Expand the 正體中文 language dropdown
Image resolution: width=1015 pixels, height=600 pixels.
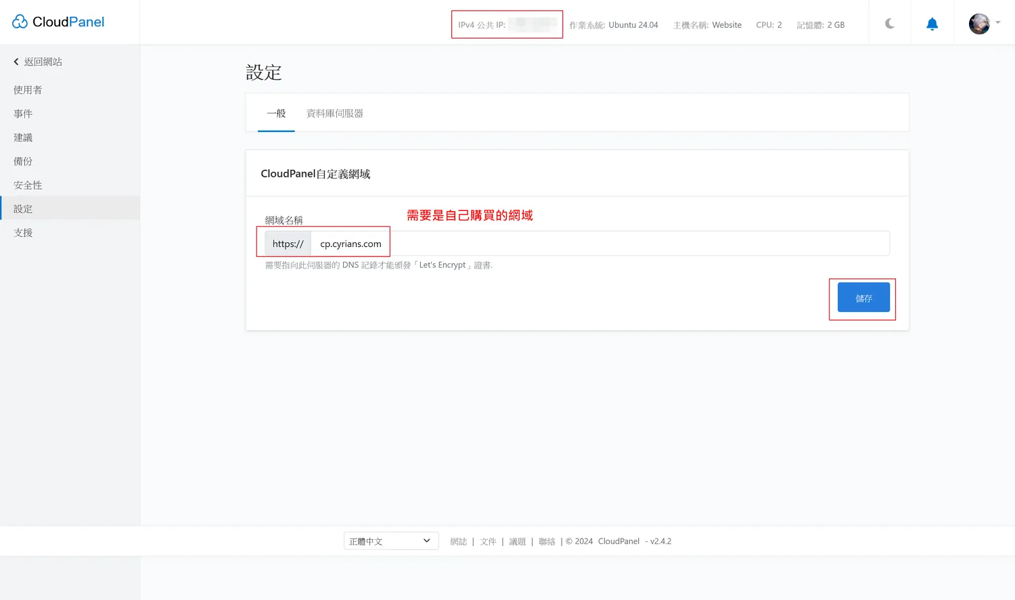[x=390, y=541]
